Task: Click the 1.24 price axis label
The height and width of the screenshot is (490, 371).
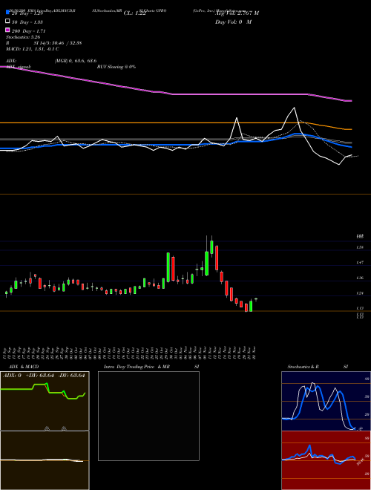Action: tap(360, 293)
